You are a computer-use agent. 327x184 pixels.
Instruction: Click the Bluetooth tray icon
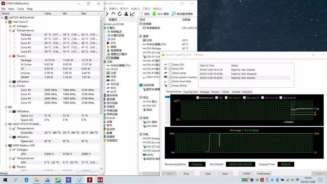point(278,180)
